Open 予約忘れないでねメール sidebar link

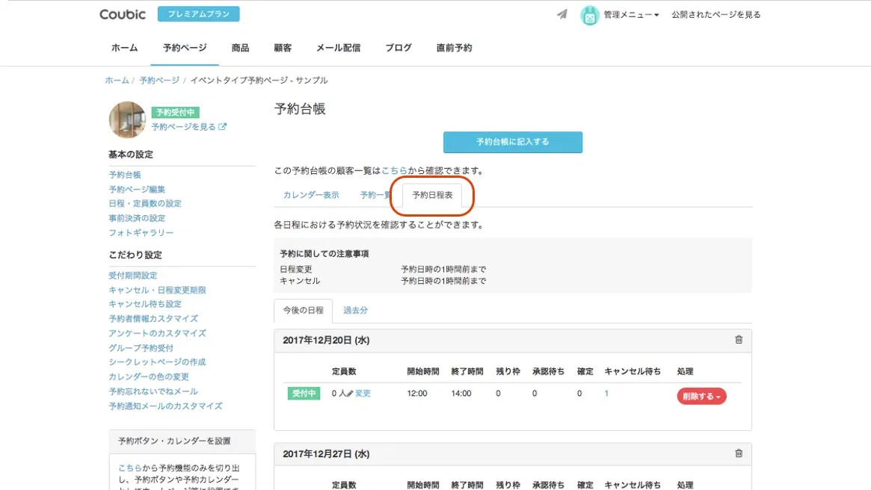pyautogui.click(x=153, y=391)
